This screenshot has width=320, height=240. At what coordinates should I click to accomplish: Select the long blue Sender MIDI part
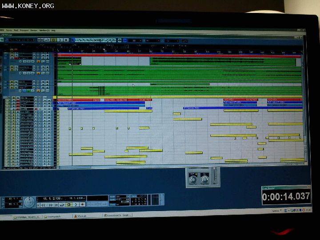tap(243, 108)
